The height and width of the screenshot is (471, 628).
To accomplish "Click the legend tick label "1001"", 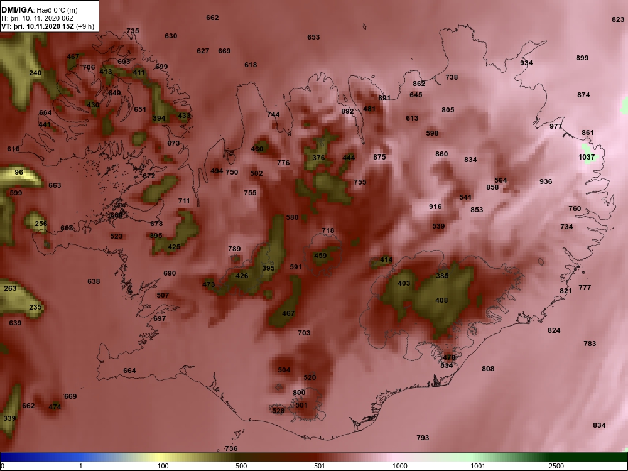I will point(478,466).
